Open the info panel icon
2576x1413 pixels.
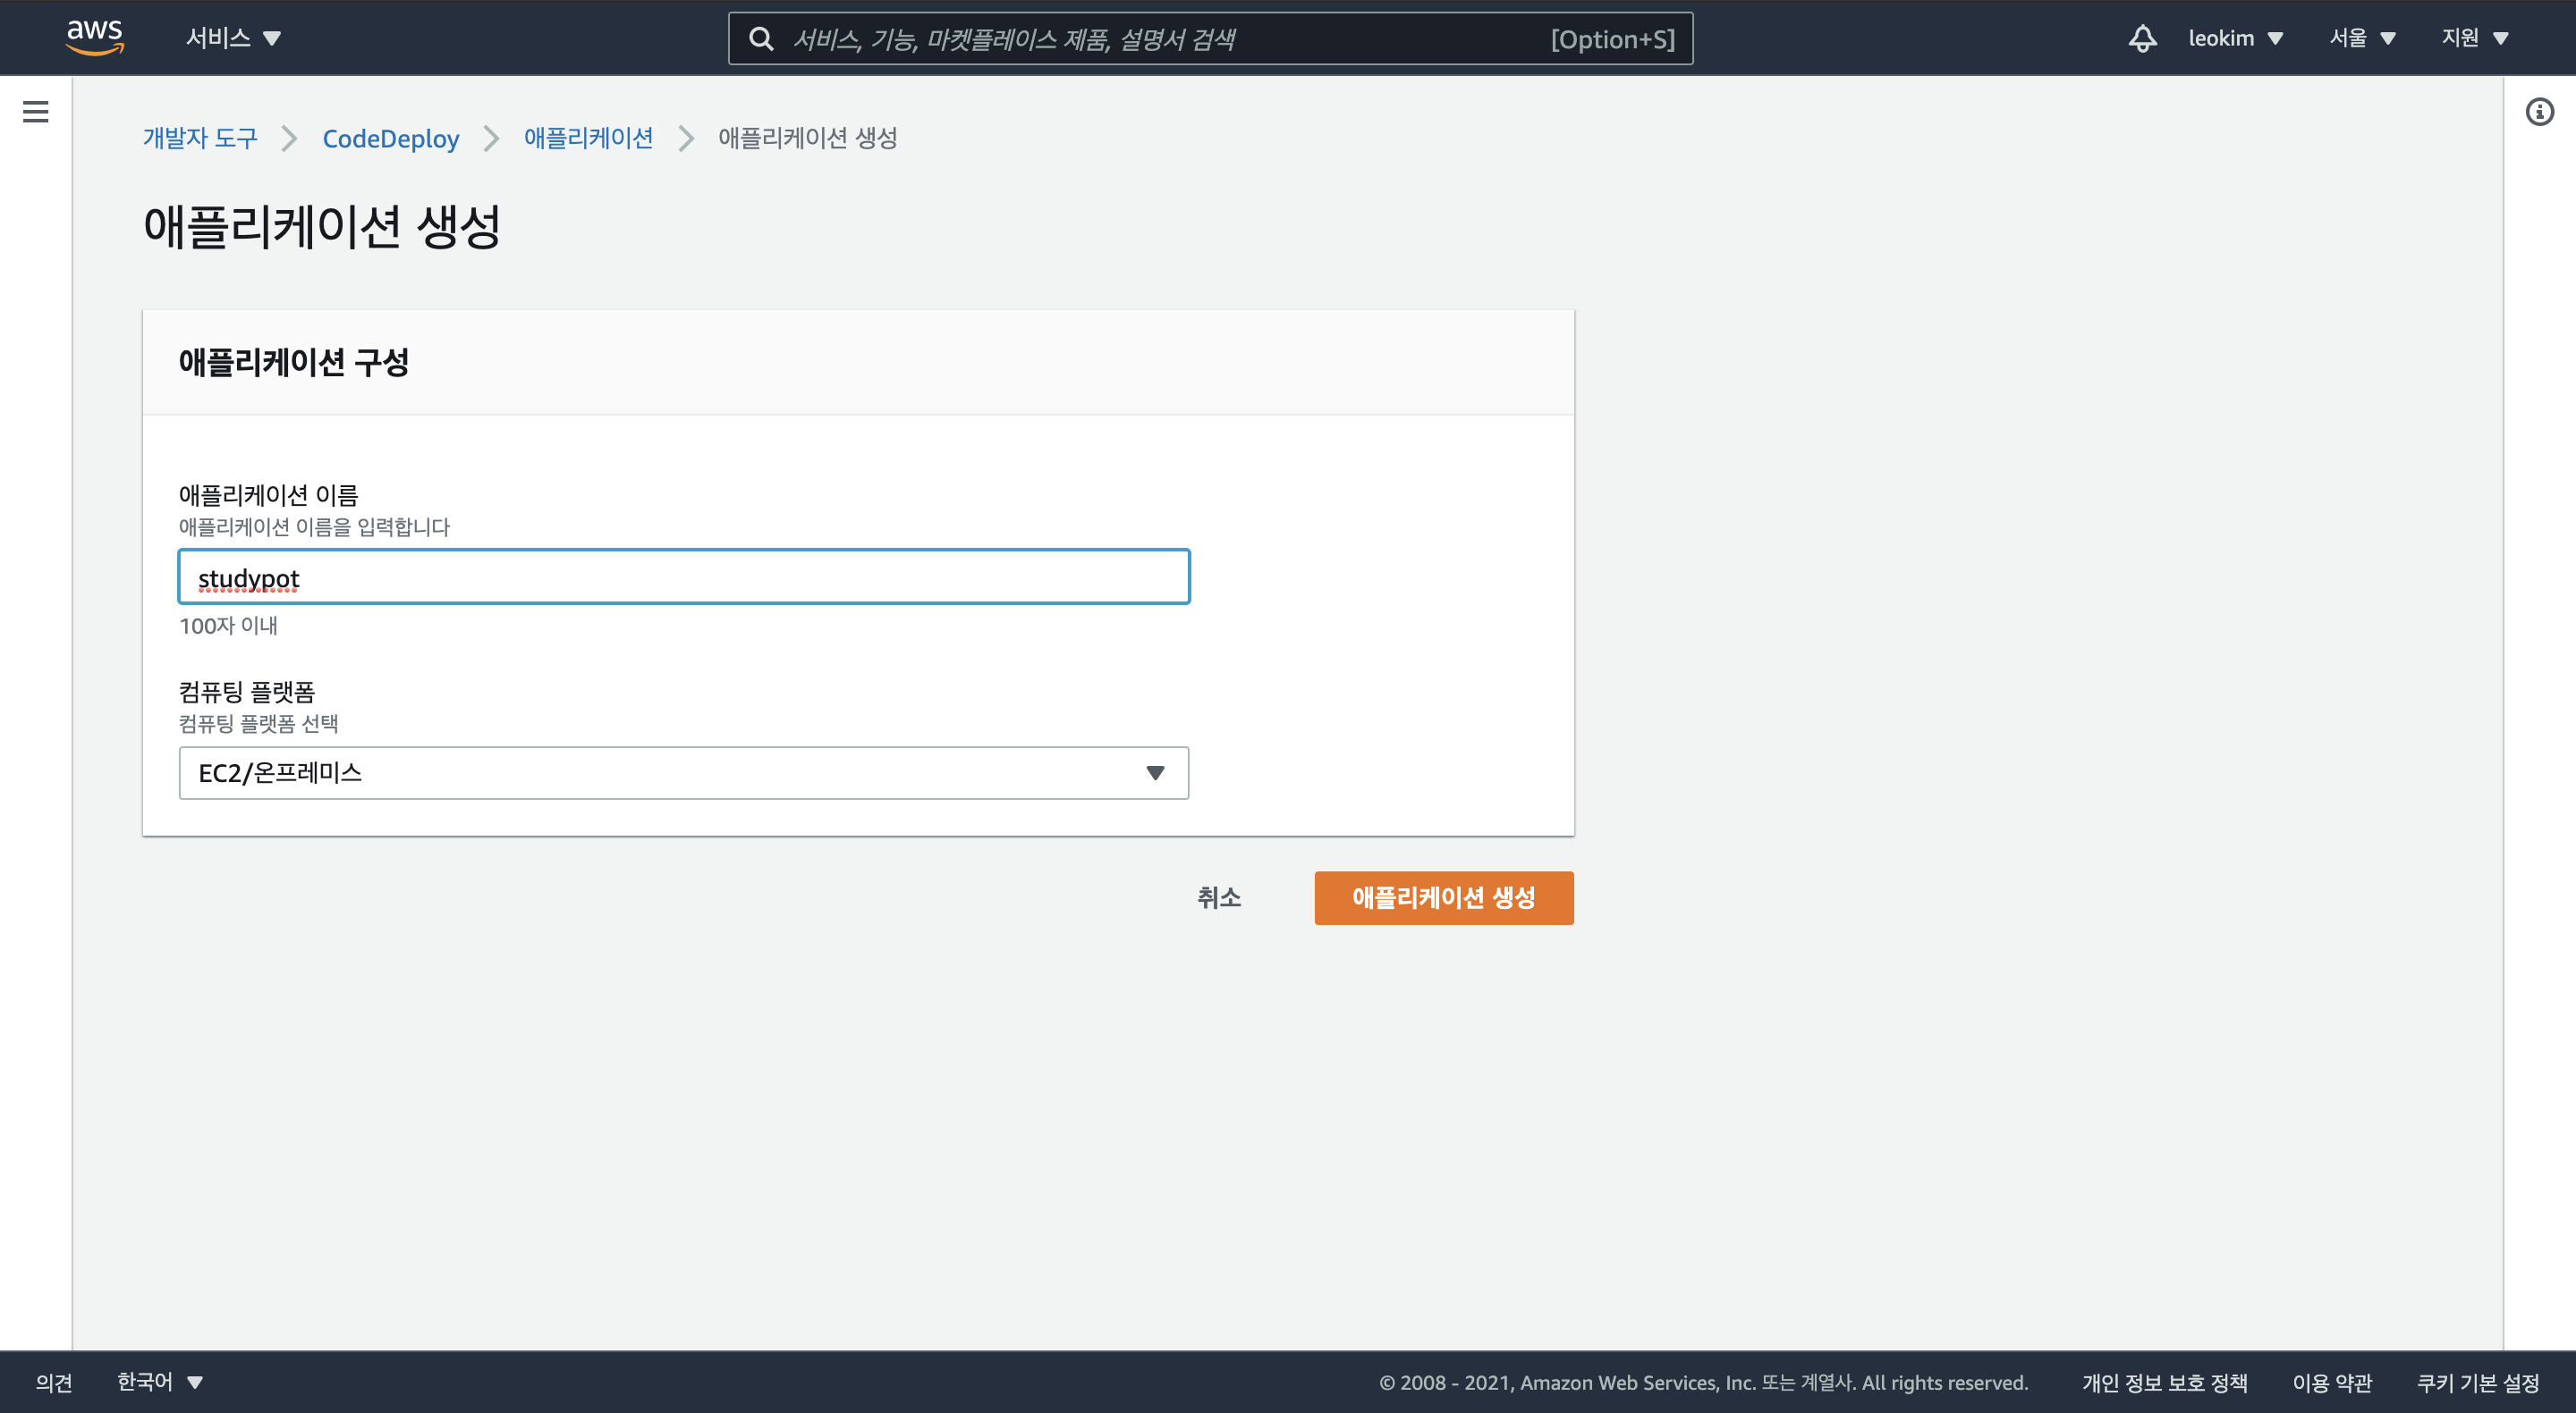pyautogui.click(x=2539, y=111)
